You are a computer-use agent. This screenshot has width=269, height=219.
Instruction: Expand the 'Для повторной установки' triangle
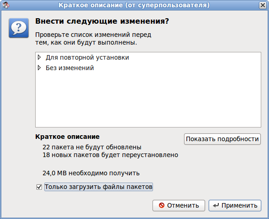coord(39,57)
